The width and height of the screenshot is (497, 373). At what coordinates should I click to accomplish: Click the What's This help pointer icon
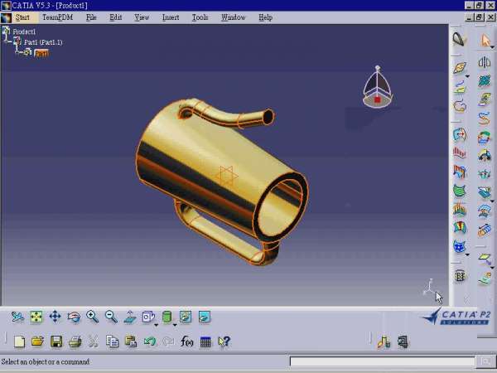click(x=224, y=342)
